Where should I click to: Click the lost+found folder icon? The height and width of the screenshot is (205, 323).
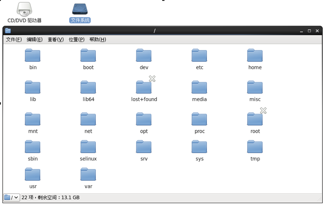pyautogui.click(x=144, y=88)
